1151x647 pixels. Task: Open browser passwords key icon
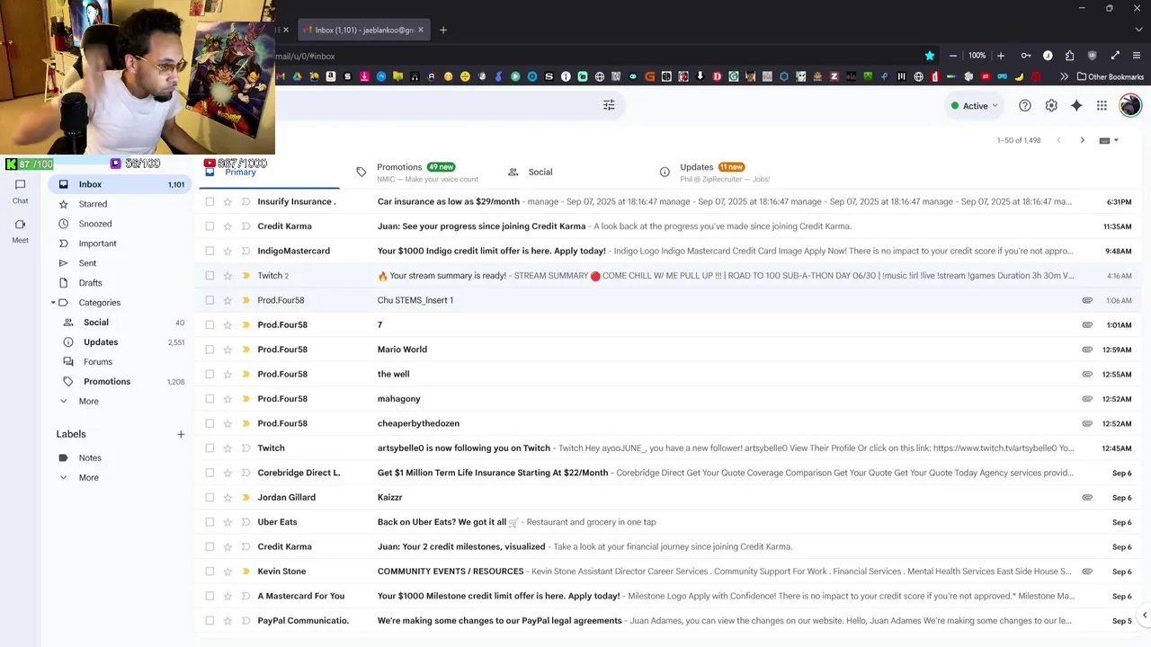(x=1026, y=56)
